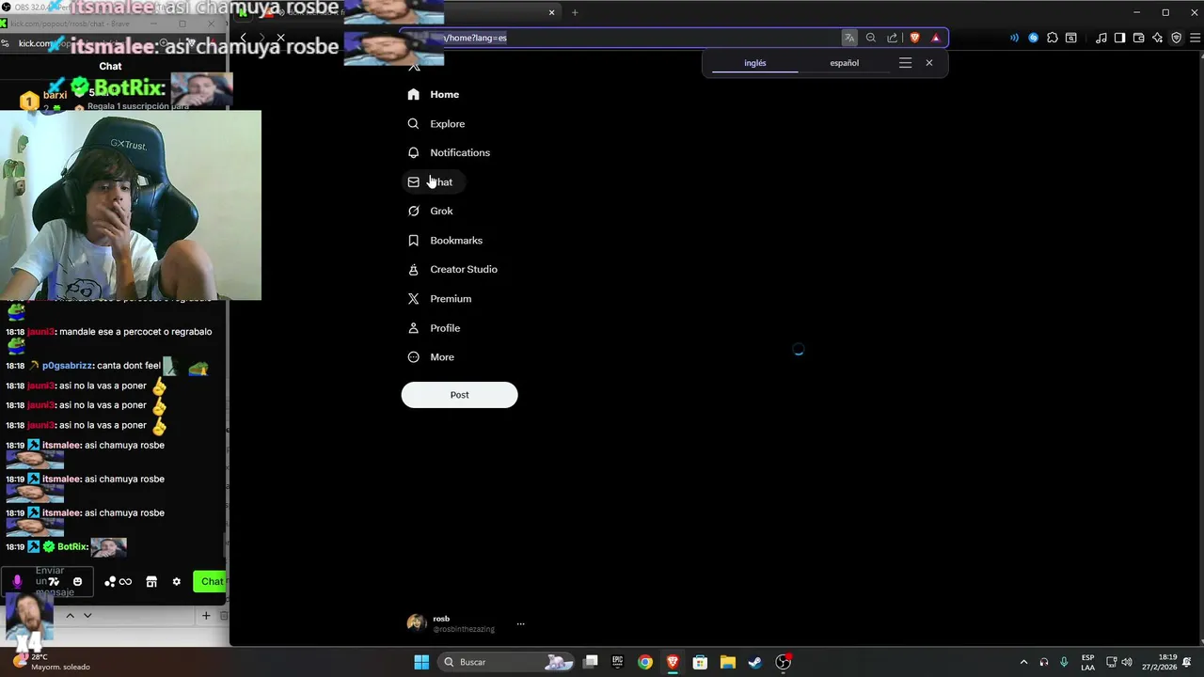Open the Brave main hamburger menu
The height and width of the screenshot is (677, 1204).
coord(1196,38)
